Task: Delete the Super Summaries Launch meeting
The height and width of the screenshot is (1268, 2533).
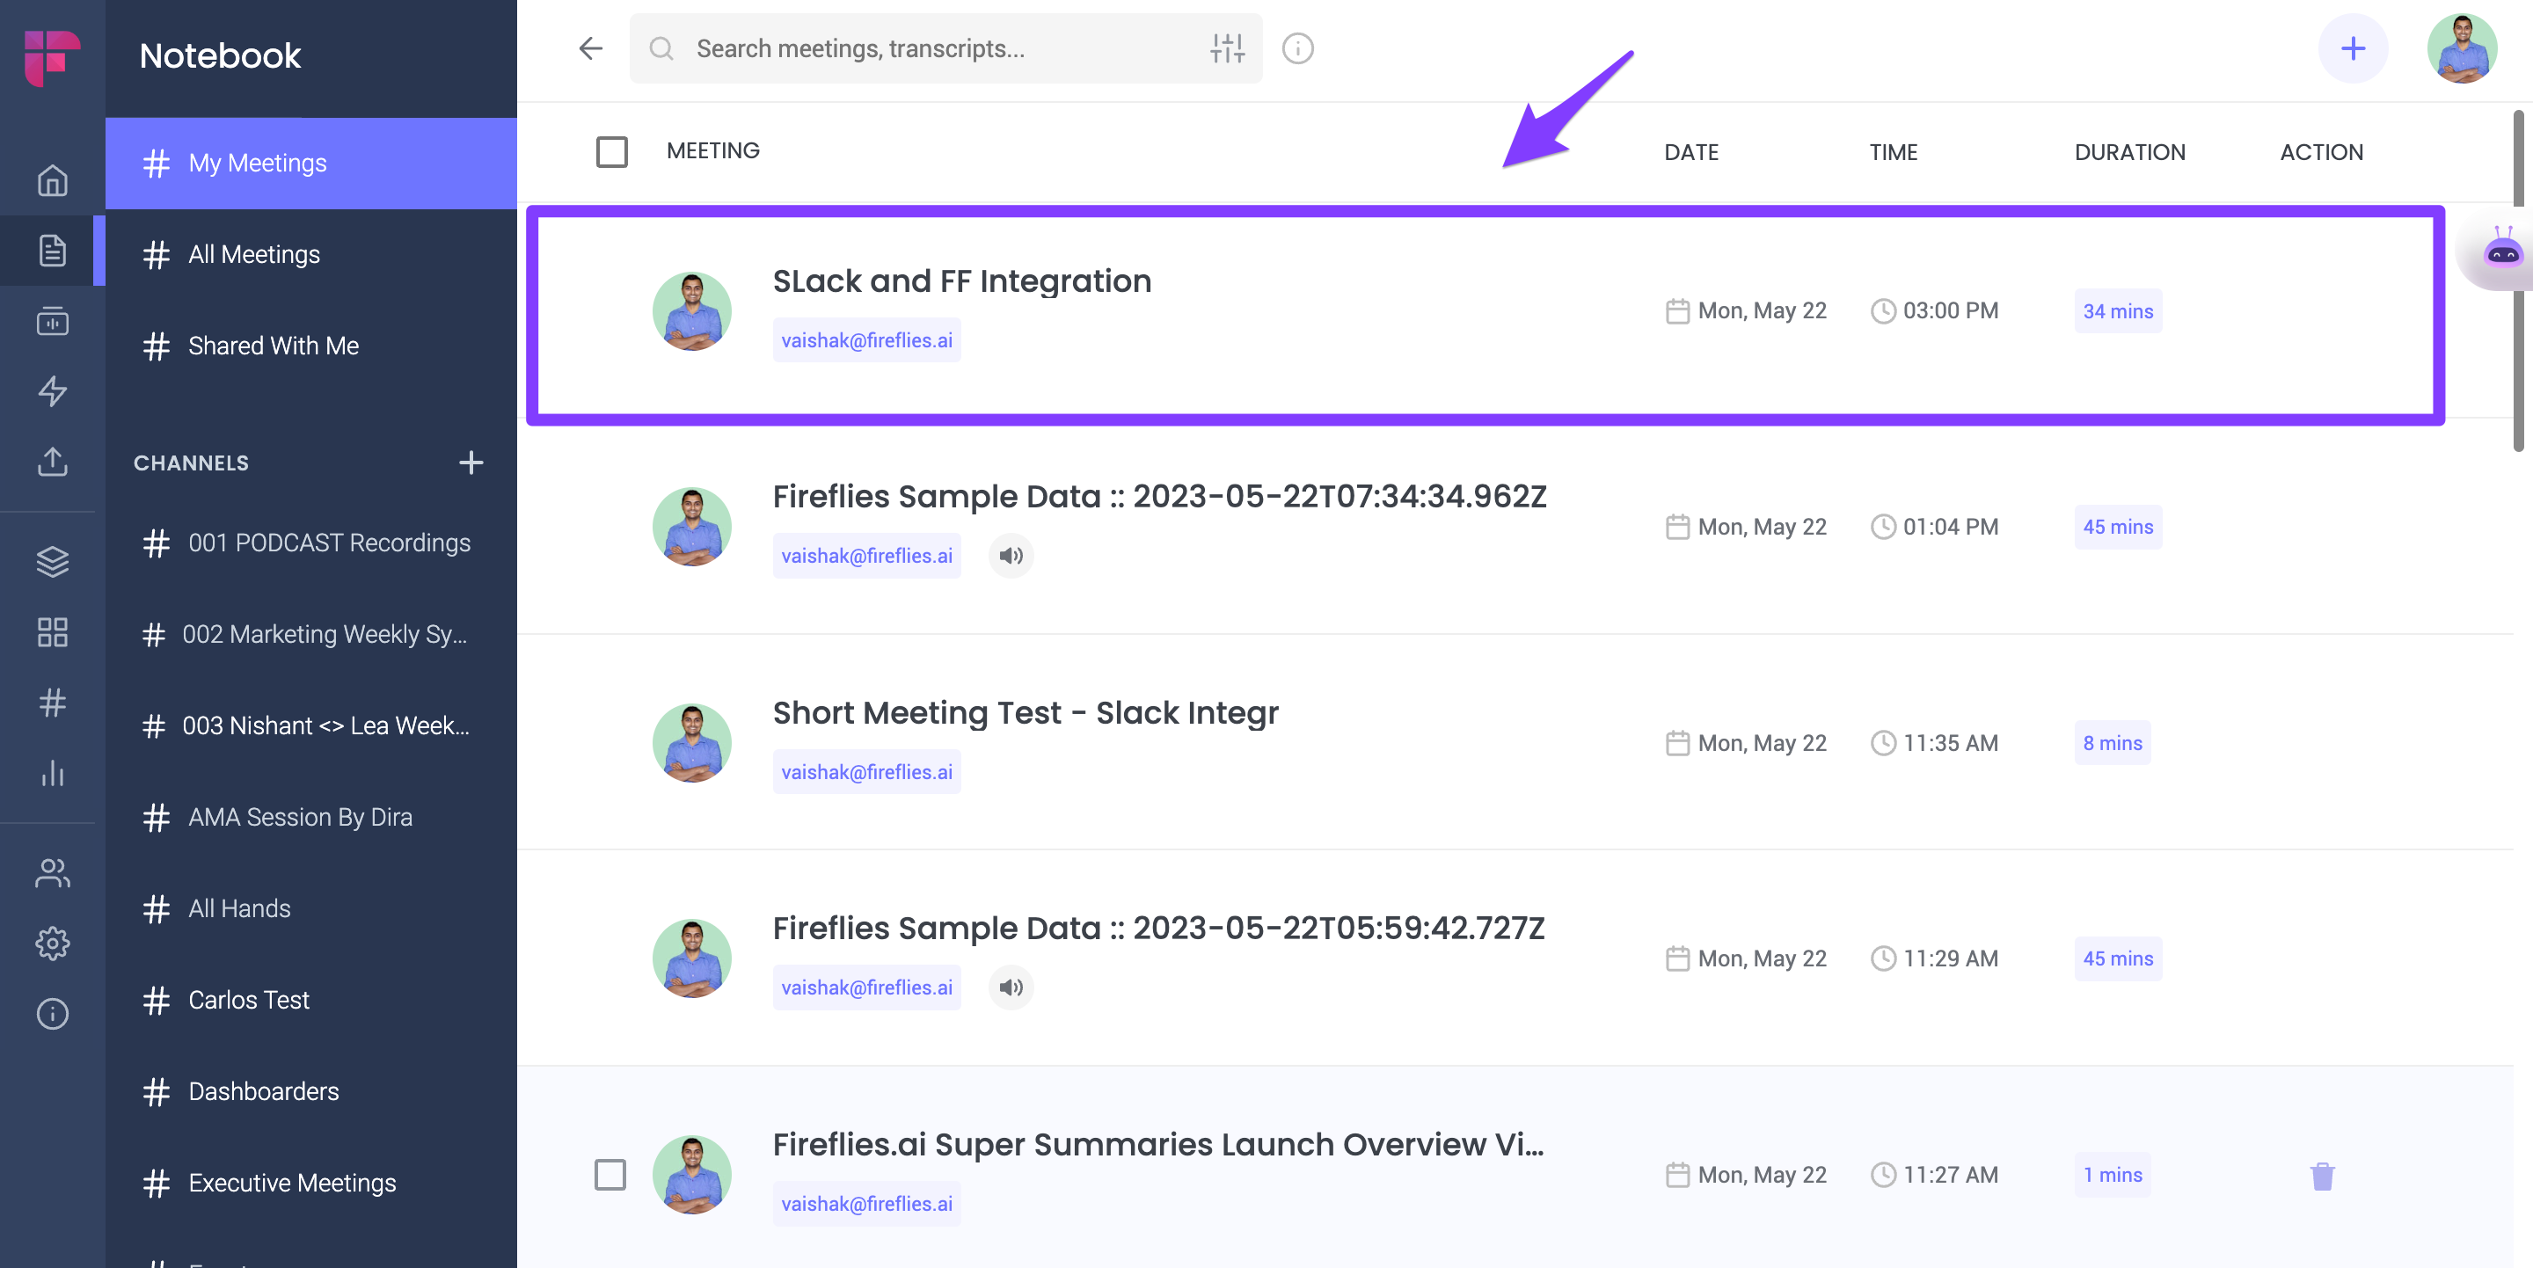Action: point(2323,1176)
